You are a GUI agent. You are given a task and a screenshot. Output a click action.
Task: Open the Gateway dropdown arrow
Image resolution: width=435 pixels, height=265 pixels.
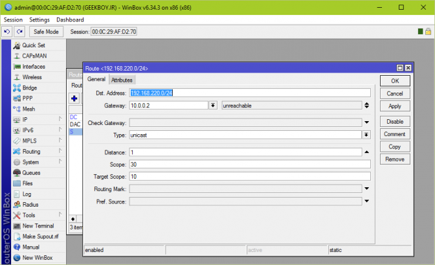pos(213,105)
